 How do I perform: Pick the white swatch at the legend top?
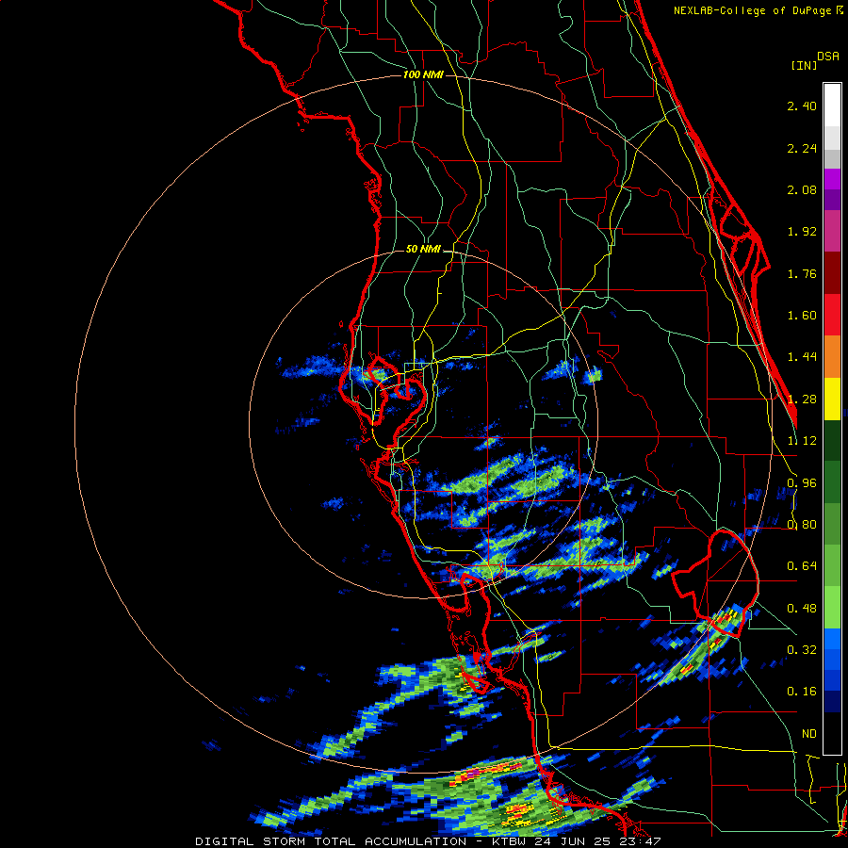[x=832, y=105]
